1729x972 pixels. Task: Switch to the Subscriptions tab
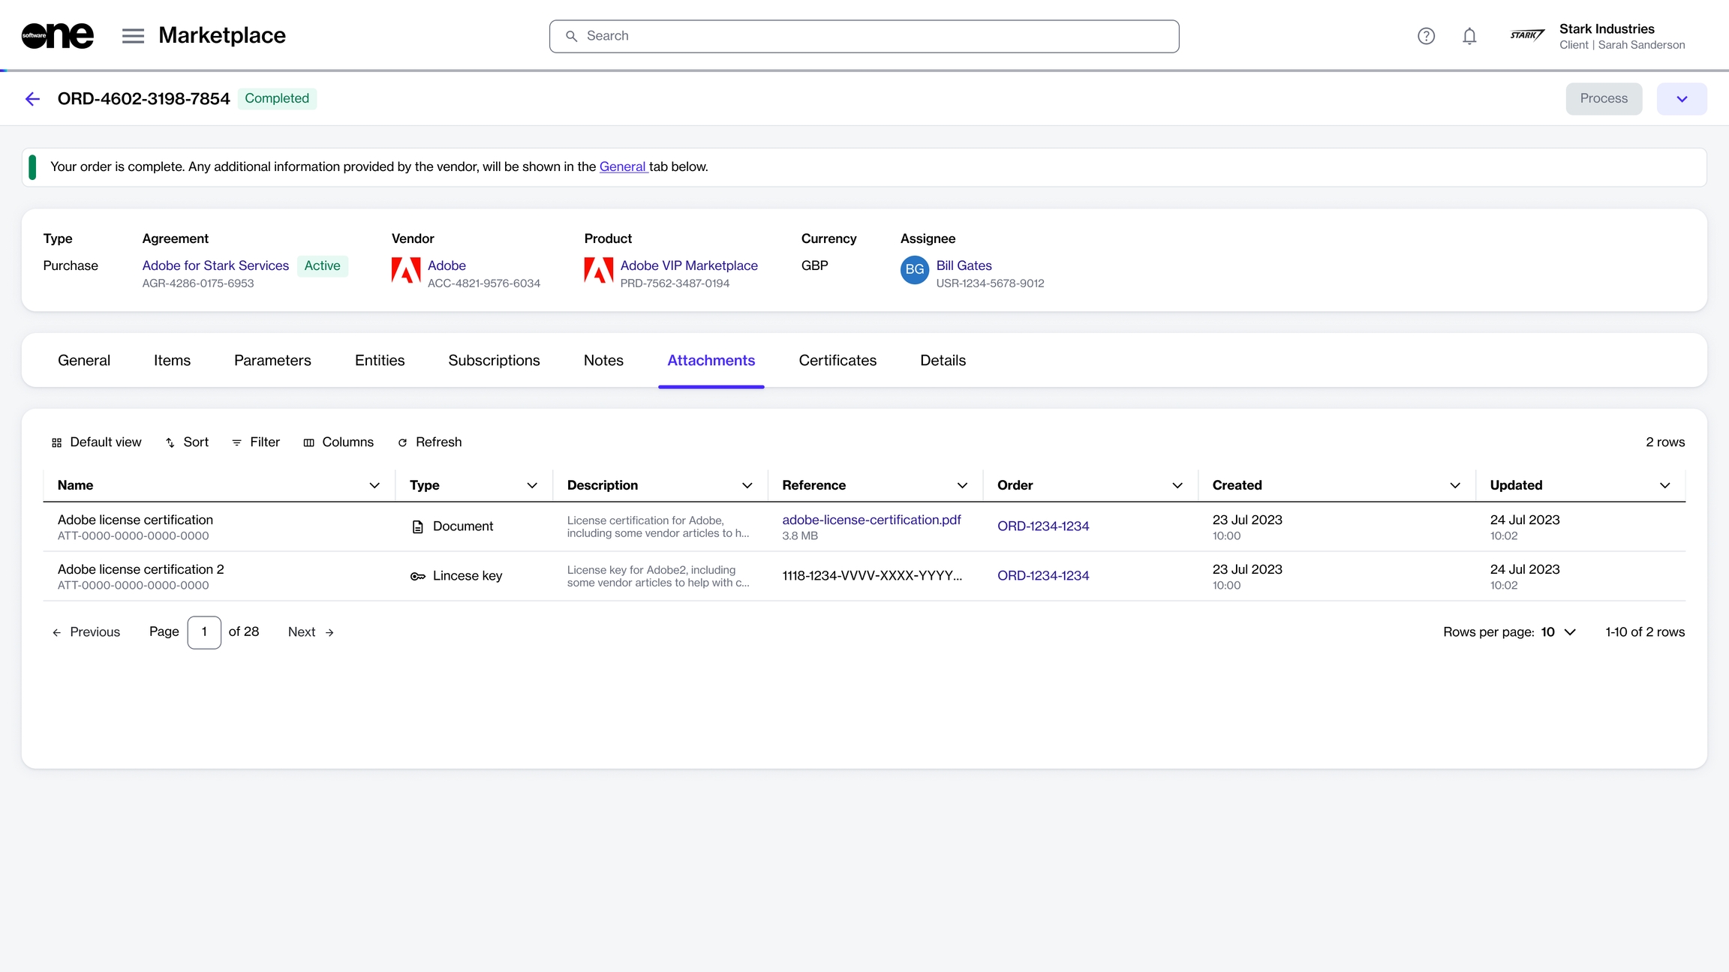[x=494, y=361]
